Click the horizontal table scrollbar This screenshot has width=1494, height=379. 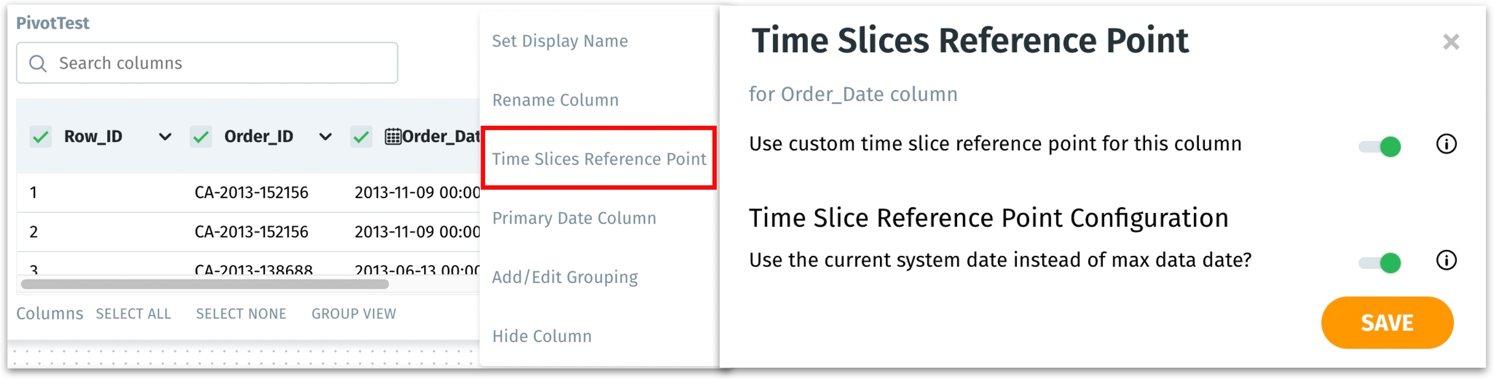coord(205,284)
